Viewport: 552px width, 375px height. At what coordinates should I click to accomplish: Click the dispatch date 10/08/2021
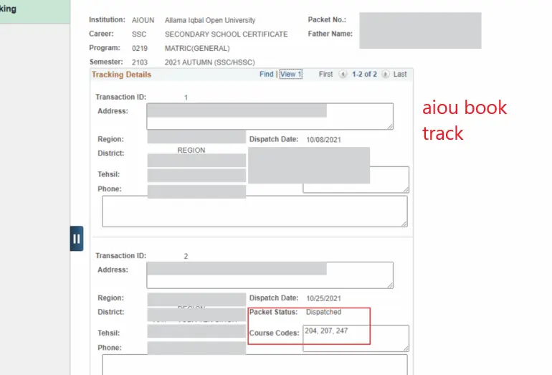323,140
